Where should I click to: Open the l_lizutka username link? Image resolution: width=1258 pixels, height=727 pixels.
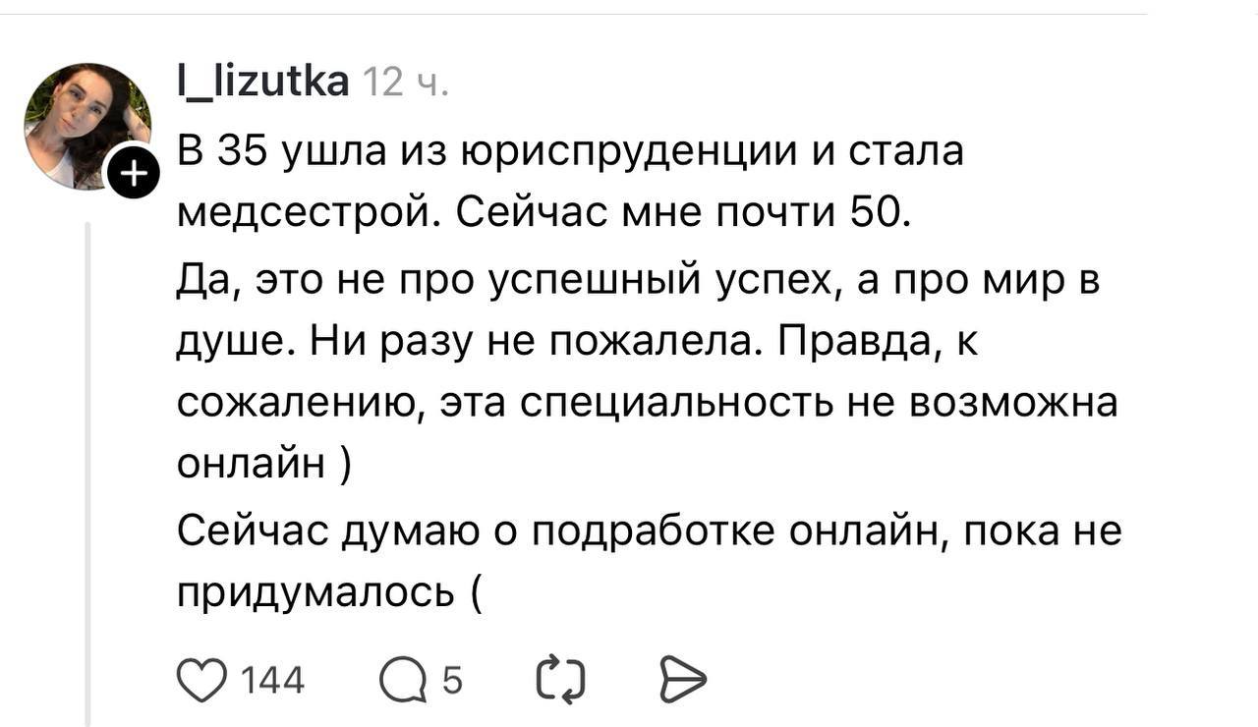(x=262, y=81)
